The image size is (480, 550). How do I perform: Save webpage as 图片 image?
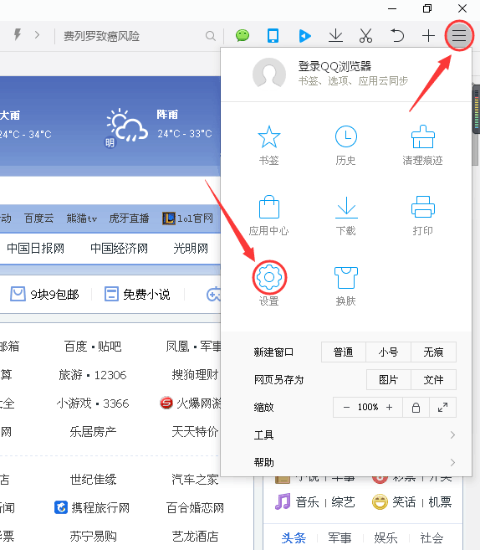[389, 379]
